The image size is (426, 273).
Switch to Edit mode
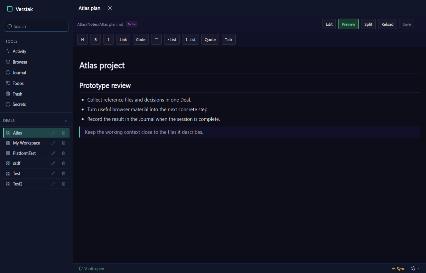329,24
